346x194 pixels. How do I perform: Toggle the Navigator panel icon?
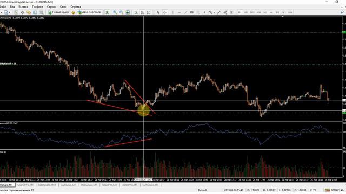pyautogui.click(x=29, y=12)
